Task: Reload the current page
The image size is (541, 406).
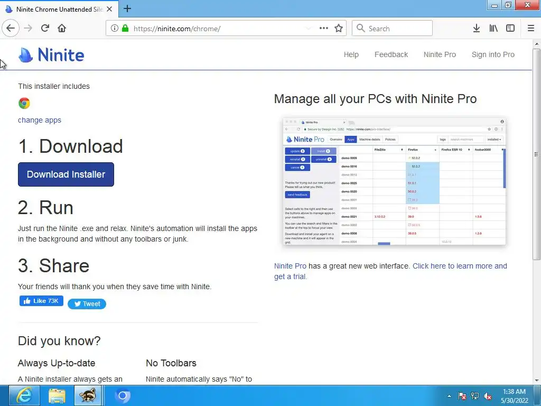Action: point(45,29)
